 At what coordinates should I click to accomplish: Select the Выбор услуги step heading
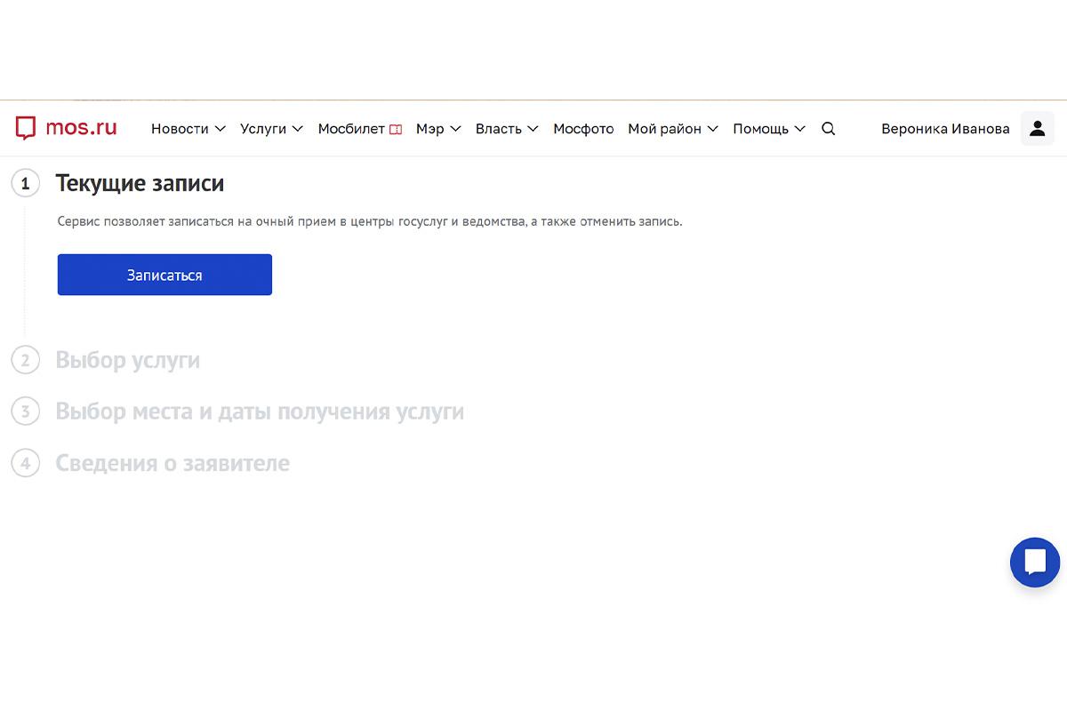127,360
